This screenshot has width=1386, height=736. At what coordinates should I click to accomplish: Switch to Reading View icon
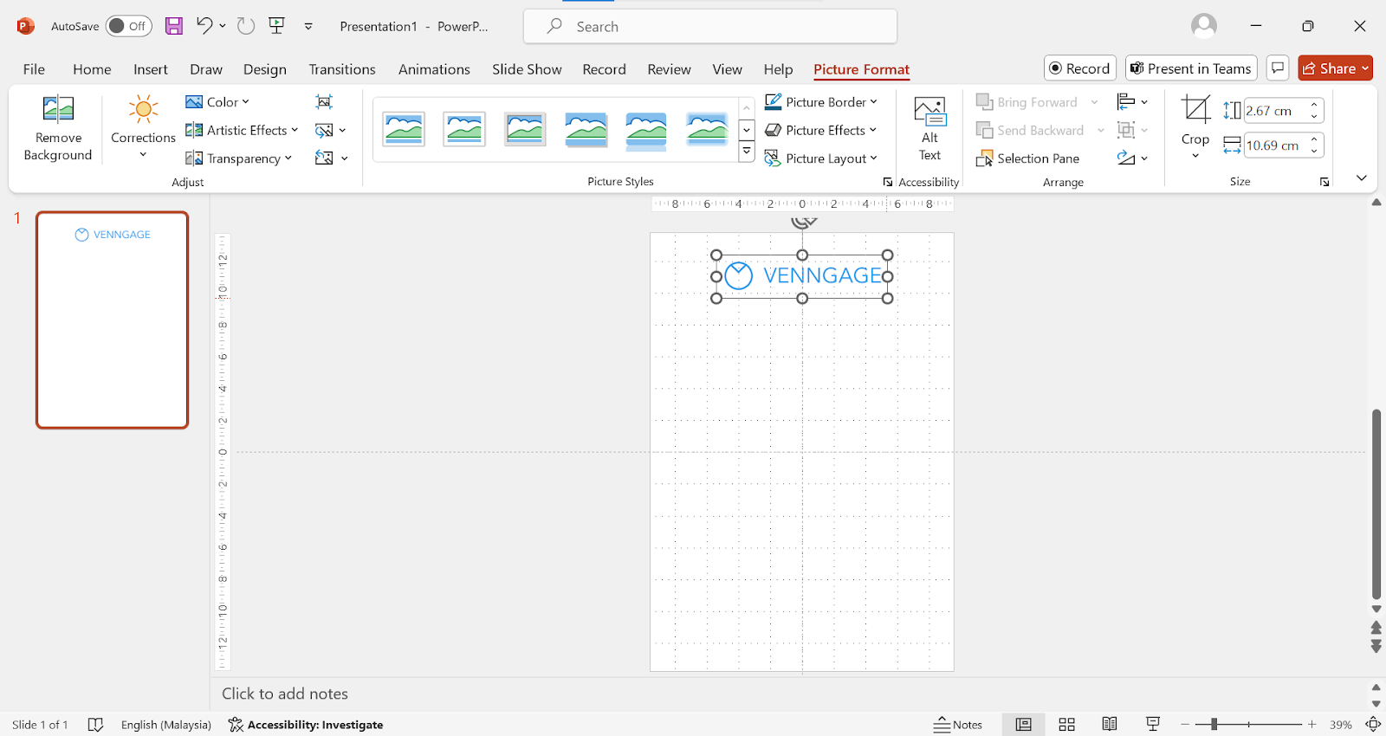pyautogui.click(x=1110, y=725)
